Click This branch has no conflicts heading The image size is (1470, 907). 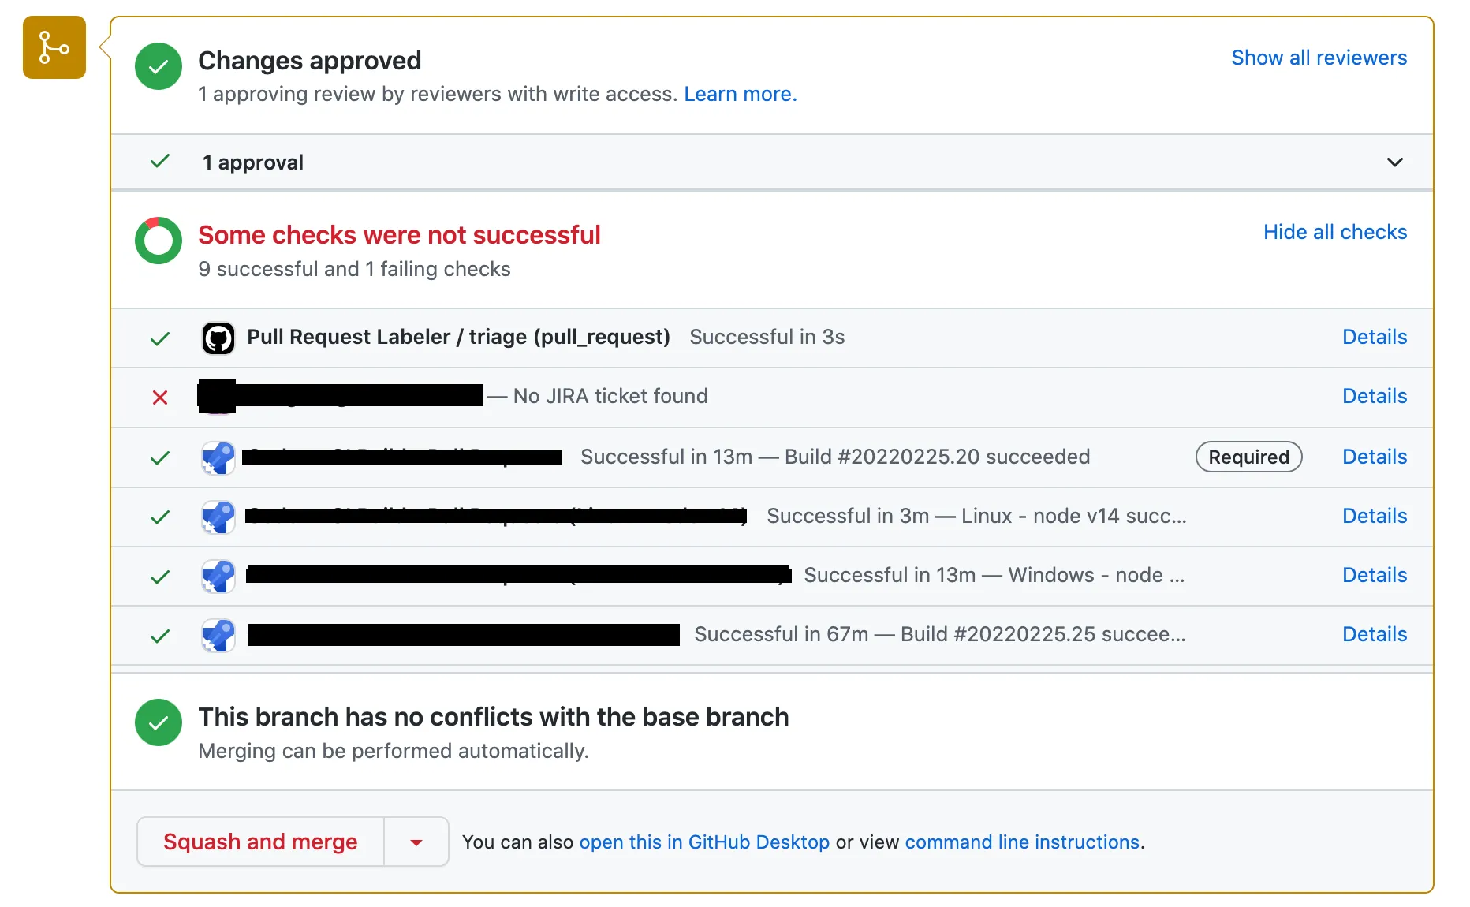coord(493,717)
